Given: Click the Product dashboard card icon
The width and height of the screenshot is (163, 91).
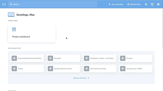Looking at the screenshot, I should pos(14,30).
